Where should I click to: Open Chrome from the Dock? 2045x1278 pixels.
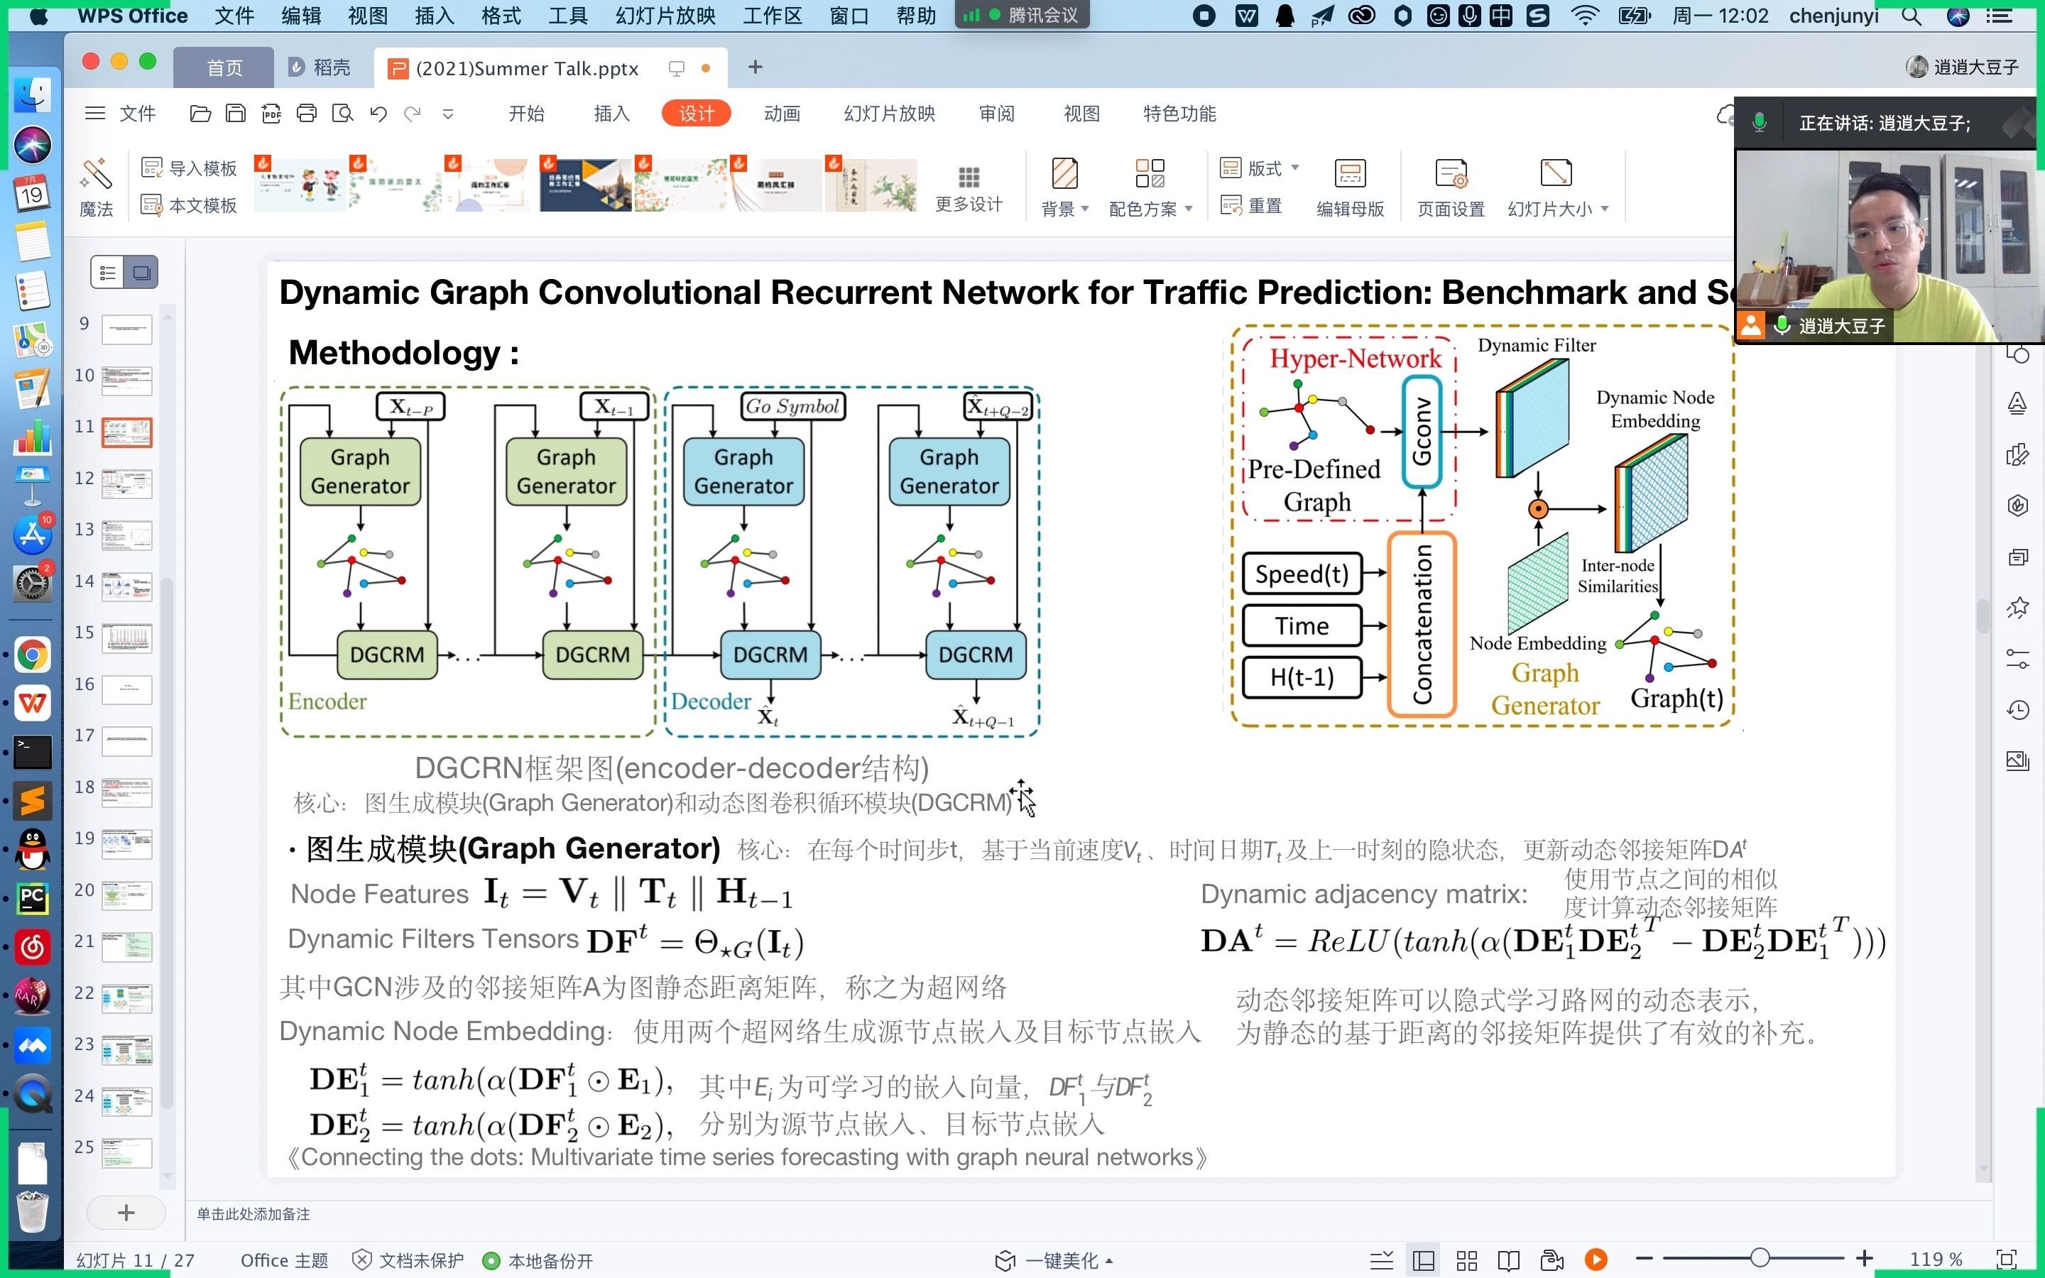[x=32, y=654]
